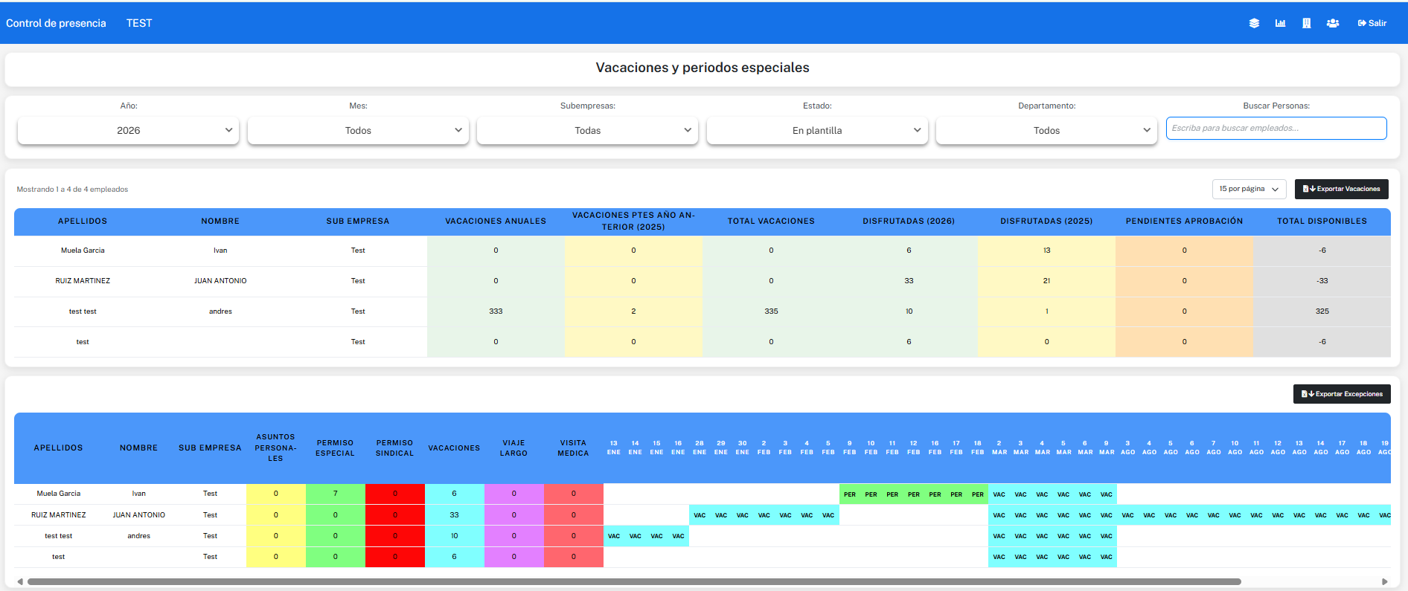1408x591 pixels.
Task: Export vacations with Exportar Vacaciones button
Action: click(1341, 189)
